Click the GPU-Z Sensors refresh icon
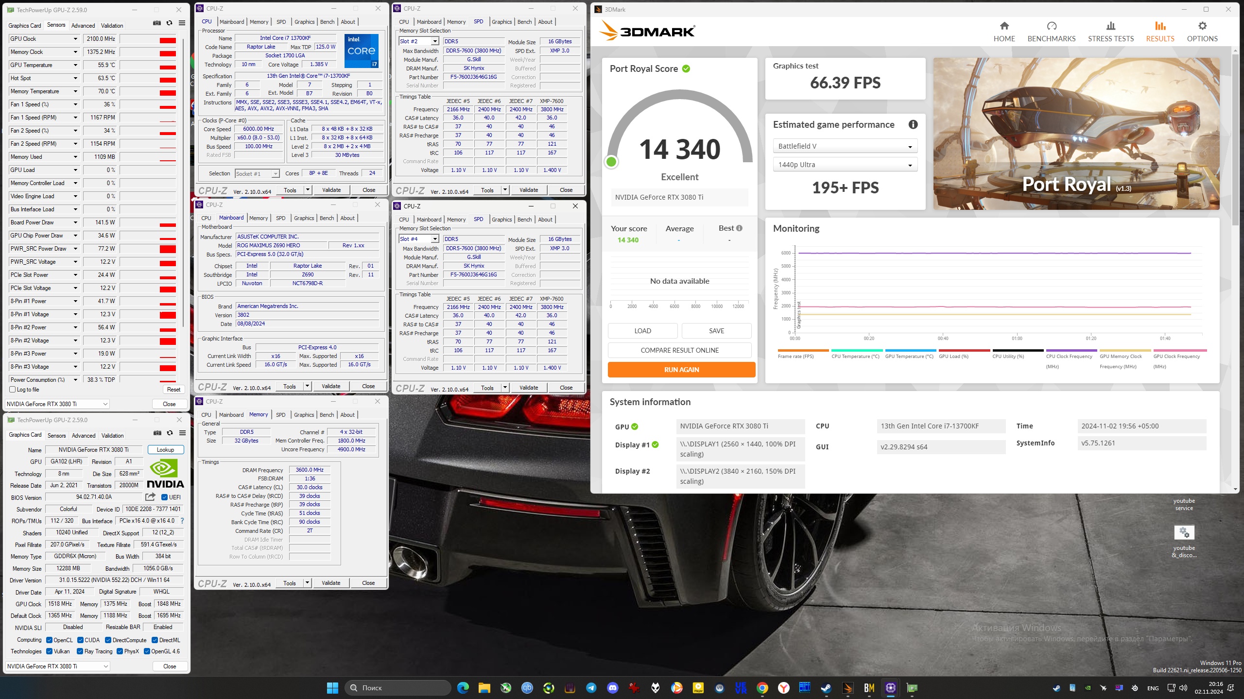 (x=169, y=23)
